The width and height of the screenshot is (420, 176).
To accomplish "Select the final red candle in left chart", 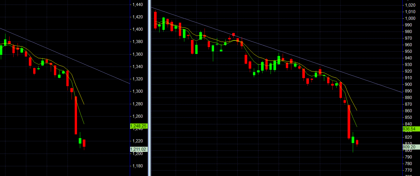I will 84,143.
